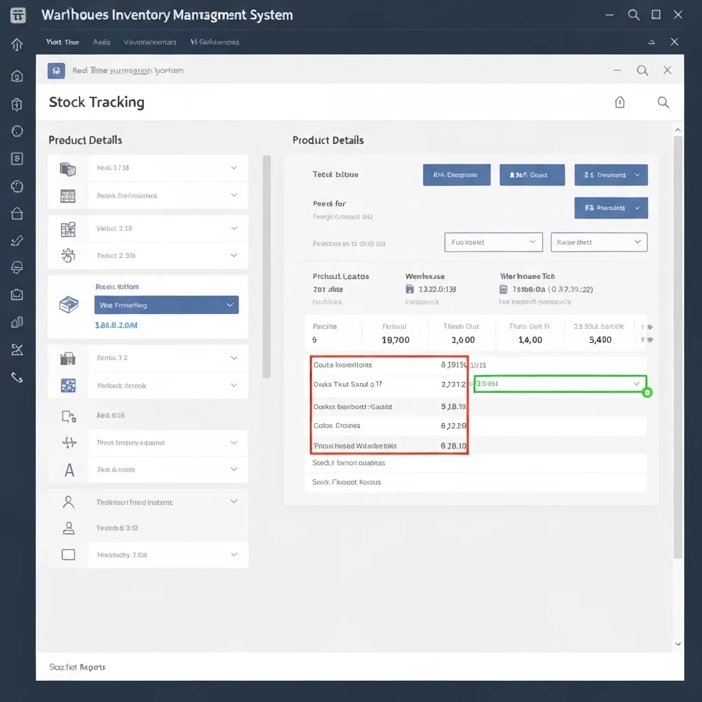Click the left panel's vertical scrollbar thumb
This screenshot has height=702, width=702.
coord(267,267)
